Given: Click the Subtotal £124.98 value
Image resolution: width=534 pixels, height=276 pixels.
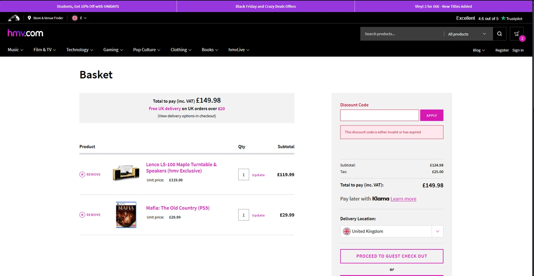Looking at the screenshot, I should 436,165.
